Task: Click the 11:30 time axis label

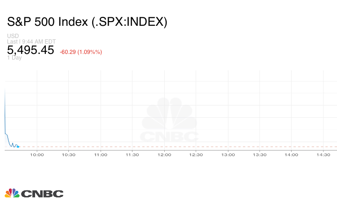Action: click(x=132, y=155)
